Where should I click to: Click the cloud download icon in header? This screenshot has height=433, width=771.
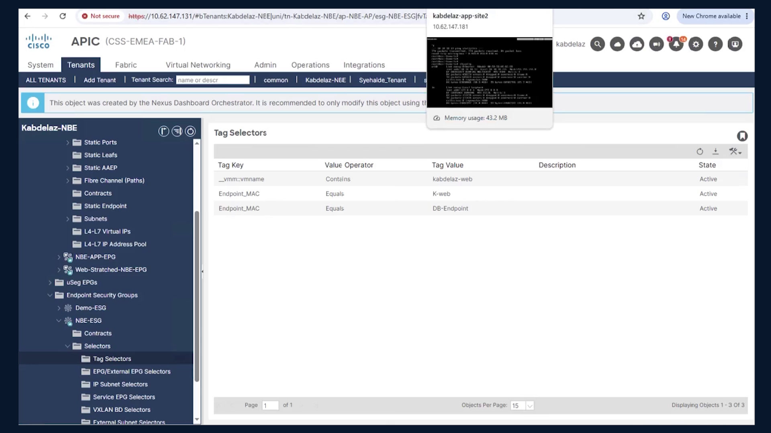[637, 44]
